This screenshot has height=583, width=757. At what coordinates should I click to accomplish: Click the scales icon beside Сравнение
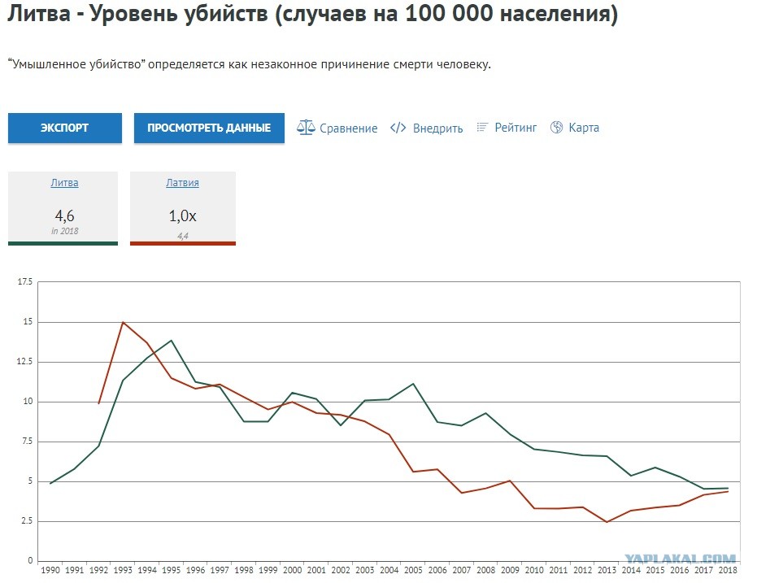(x=306, y=128)
